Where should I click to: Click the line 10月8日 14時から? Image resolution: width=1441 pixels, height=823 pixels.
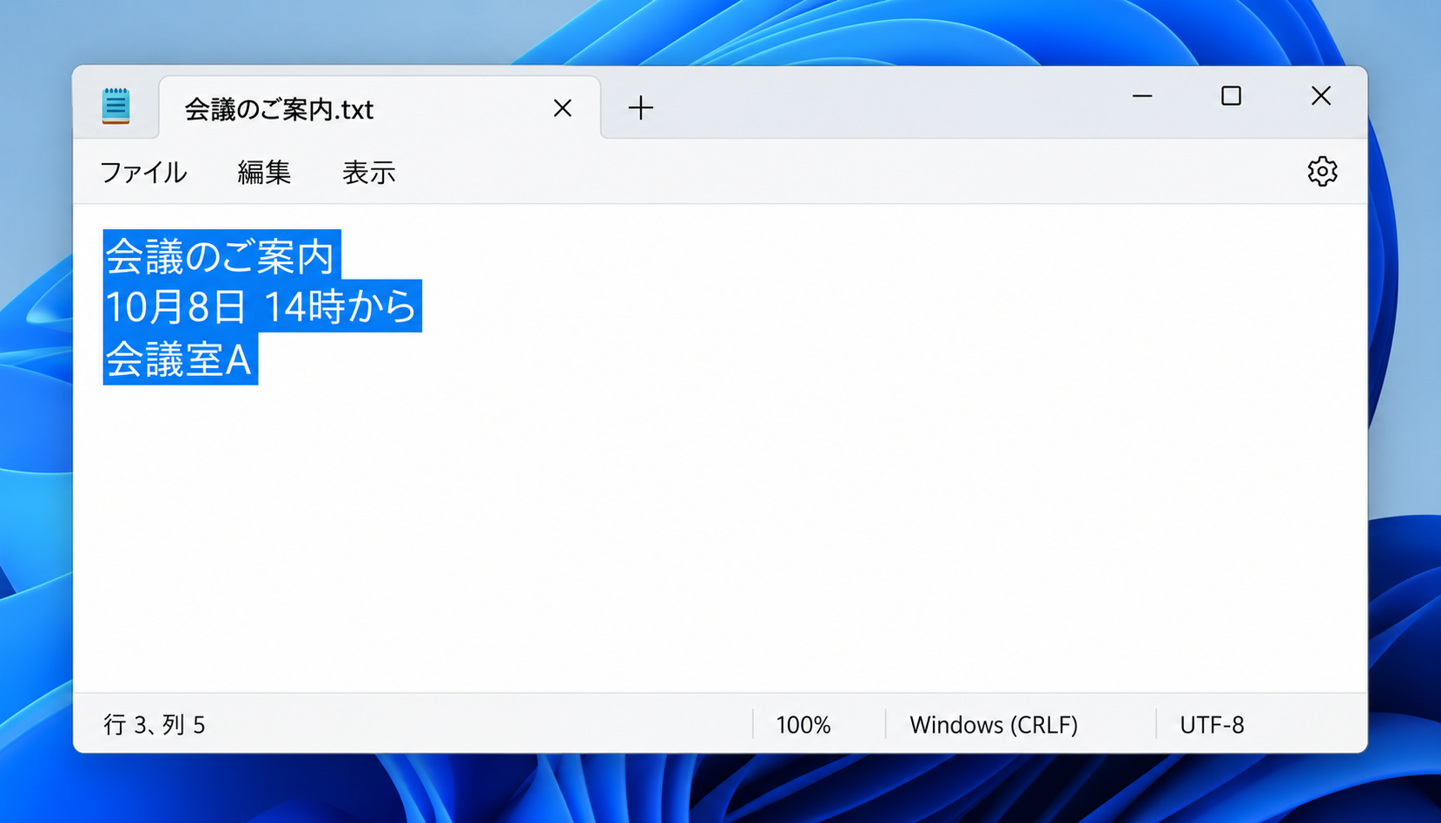(x=262, y=306)
